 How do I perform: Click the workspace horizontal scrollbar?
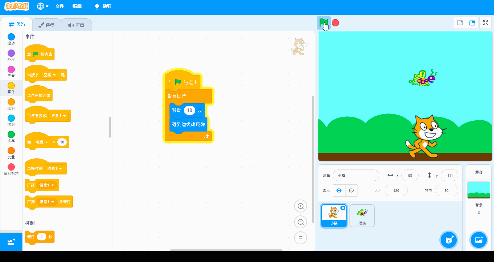[x=226, y=250]
